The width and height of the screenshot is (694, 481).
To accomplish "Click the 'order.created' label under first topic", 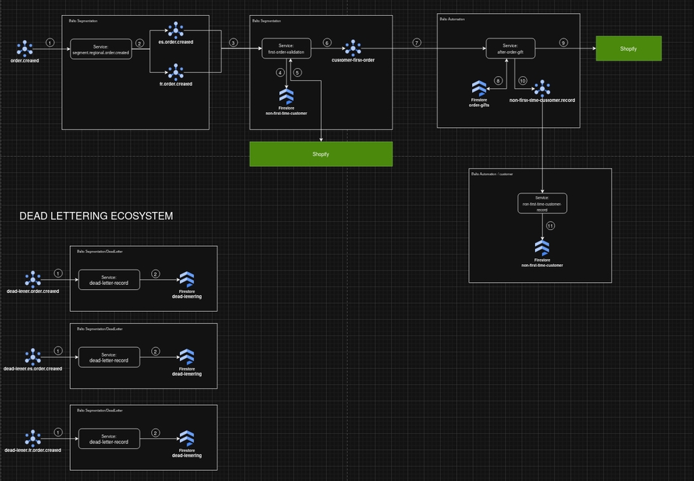I will (25, 61).
